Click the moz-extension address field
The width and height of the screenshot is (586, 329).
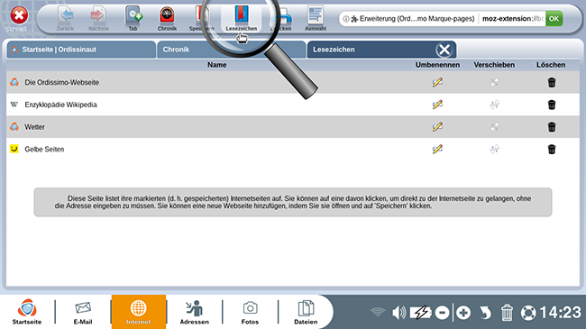(511, 18)
